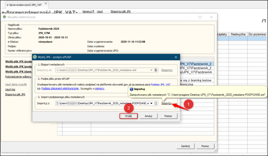Click the Październik 2020 file name value
This screenshot has width=268, height=156.
(49, 29)
